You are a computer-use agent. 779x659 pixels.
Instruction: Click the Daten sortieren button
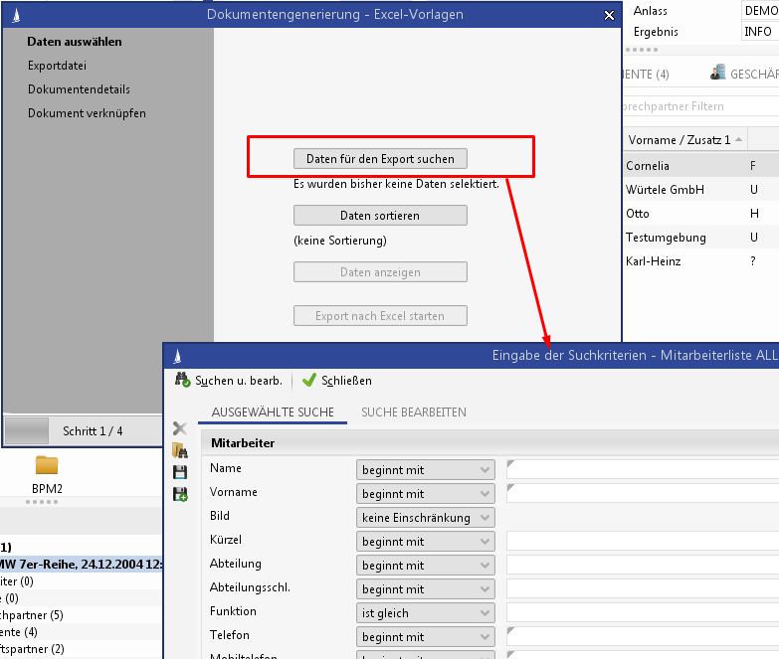380,216
